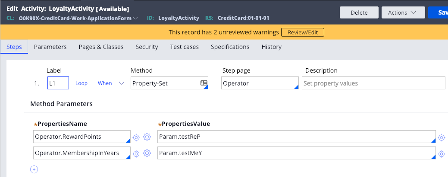Open the Actions dropdown menu
Screen dimensions: 448x177
tap(402, 12)
